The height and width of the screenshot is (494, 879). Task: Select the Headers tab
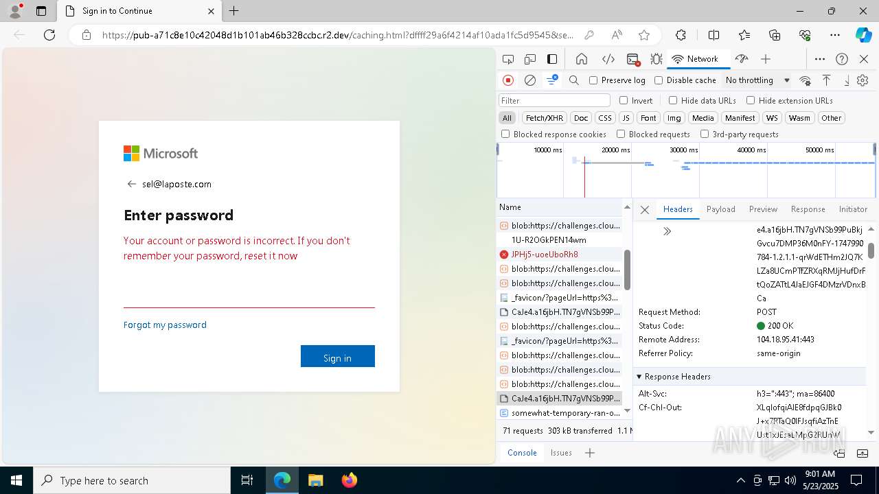[x=678, y=209]
